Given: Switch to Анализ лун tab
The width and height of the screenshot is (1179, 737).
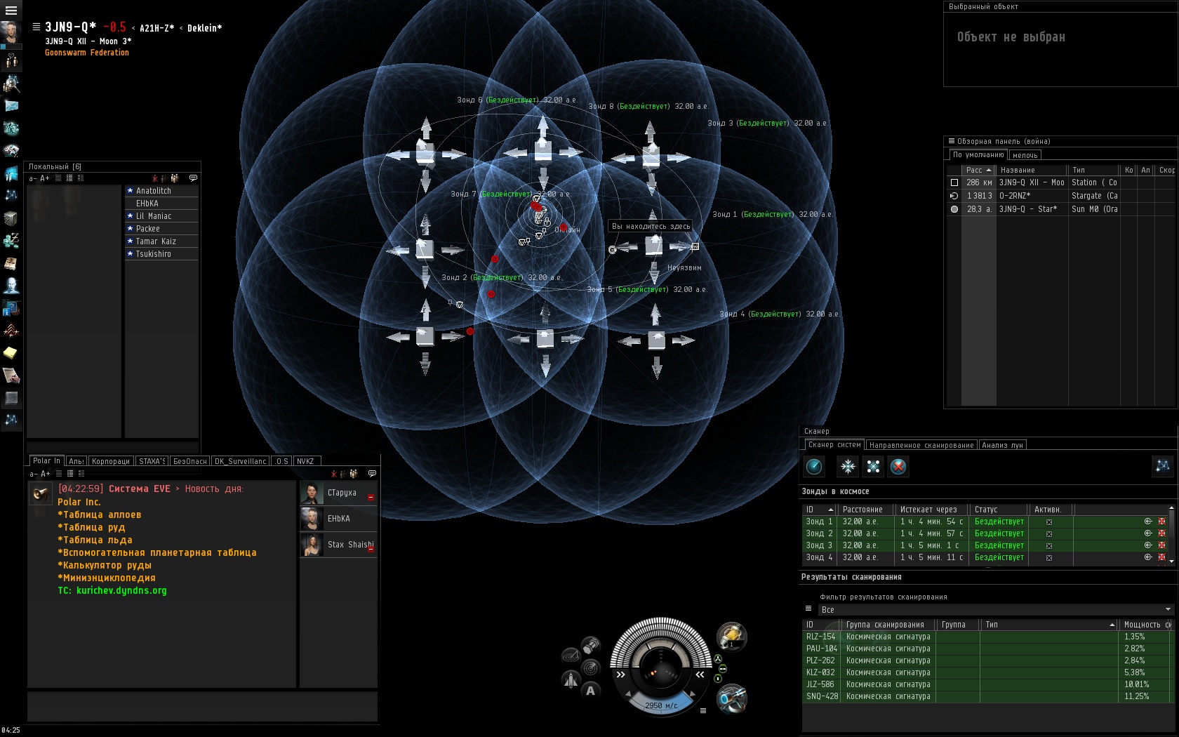Looking at the screenshot, I should tap(1002, 445).
